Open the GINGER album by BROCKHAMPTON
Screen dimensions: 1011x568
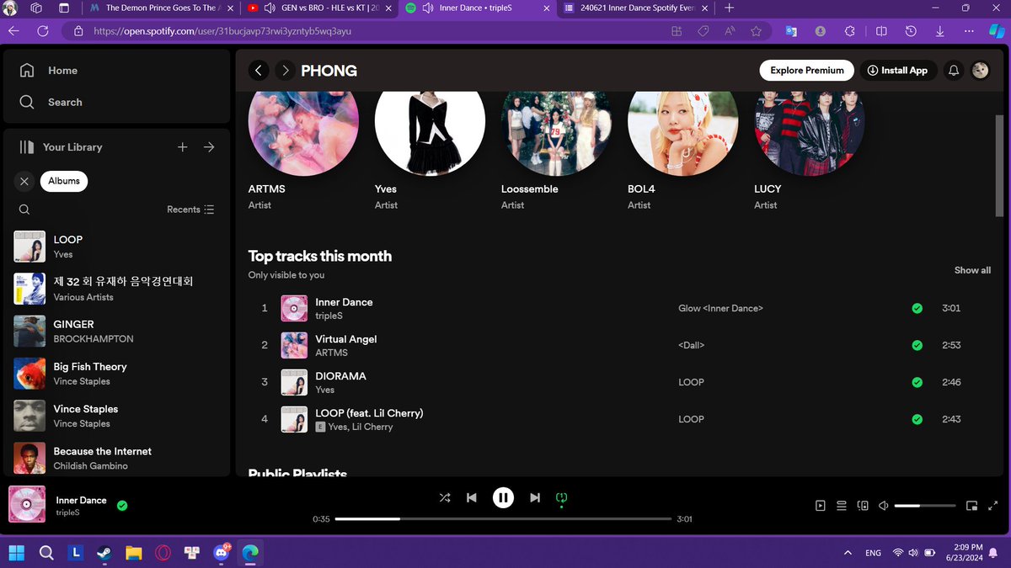click(116, 331)
